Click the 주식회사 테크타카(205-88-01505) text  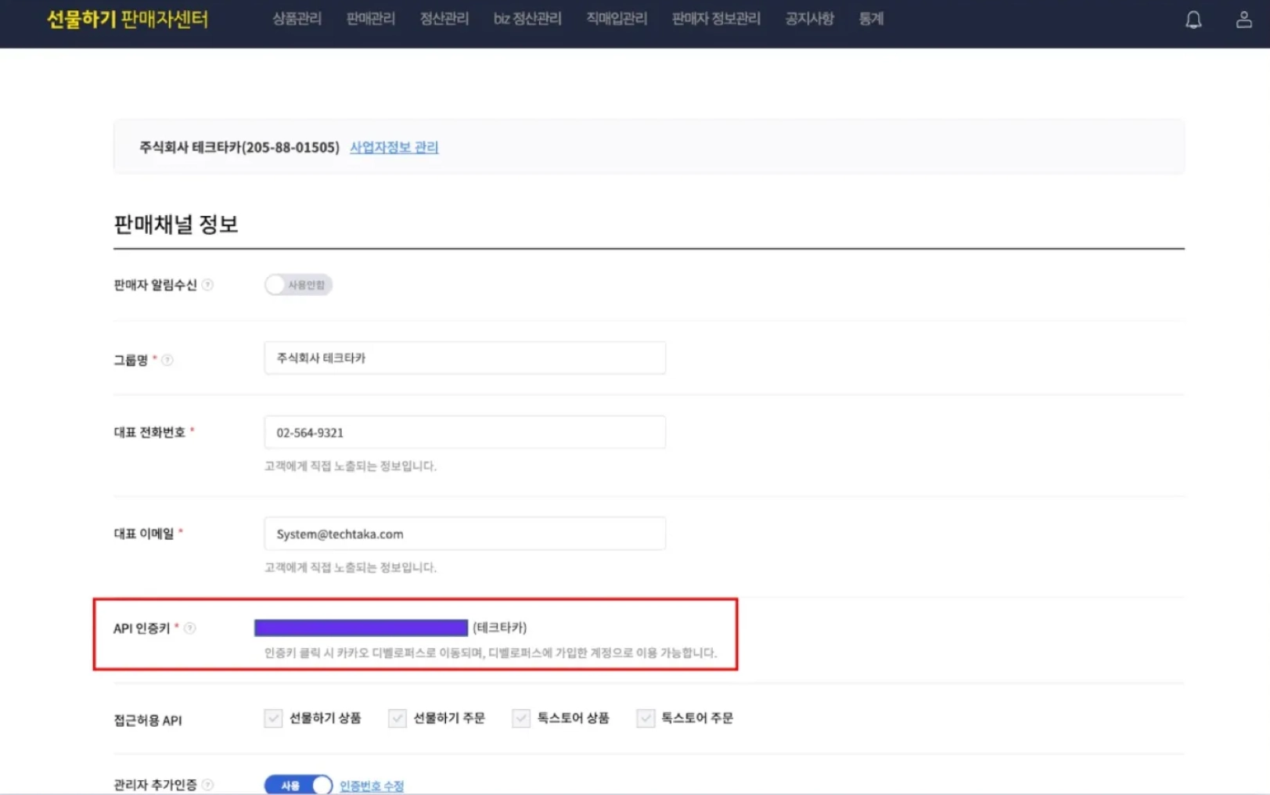pyautogui.click(x=239, y=147)
